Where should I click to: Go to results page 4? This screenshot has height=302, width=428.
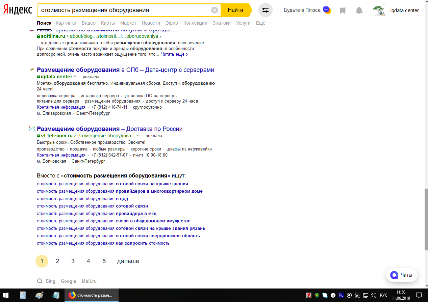click(x=89, y=261)
